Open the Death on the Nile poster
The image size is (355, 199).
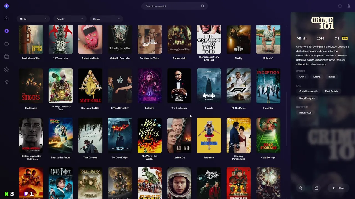coord(90,86)
